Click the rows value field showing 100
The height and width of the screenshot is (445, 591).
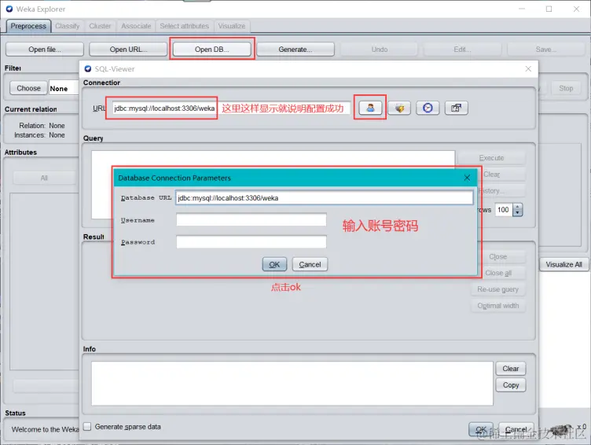pos(505,210)
